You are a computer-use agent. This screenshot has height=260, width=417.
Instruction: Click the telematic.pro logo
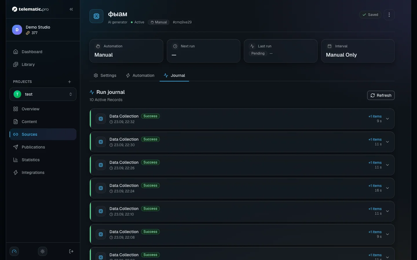click(x=30, y=9)
